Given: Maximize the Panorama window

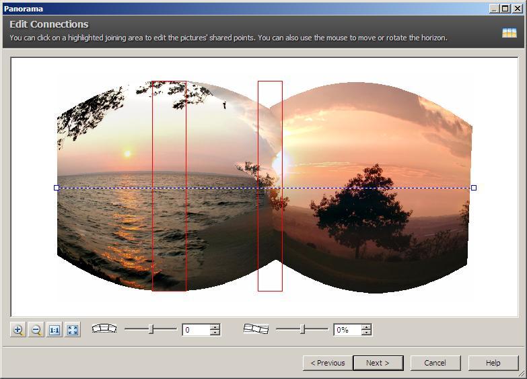Looking at the screenshot, I should [505, 9].
